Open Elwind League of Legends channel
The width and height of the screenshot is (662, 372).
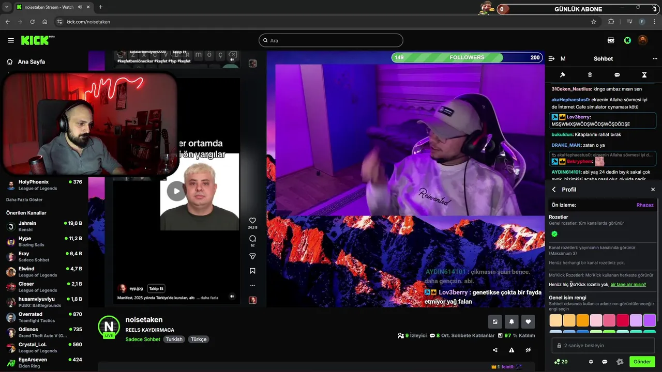[x=44, y=272]
